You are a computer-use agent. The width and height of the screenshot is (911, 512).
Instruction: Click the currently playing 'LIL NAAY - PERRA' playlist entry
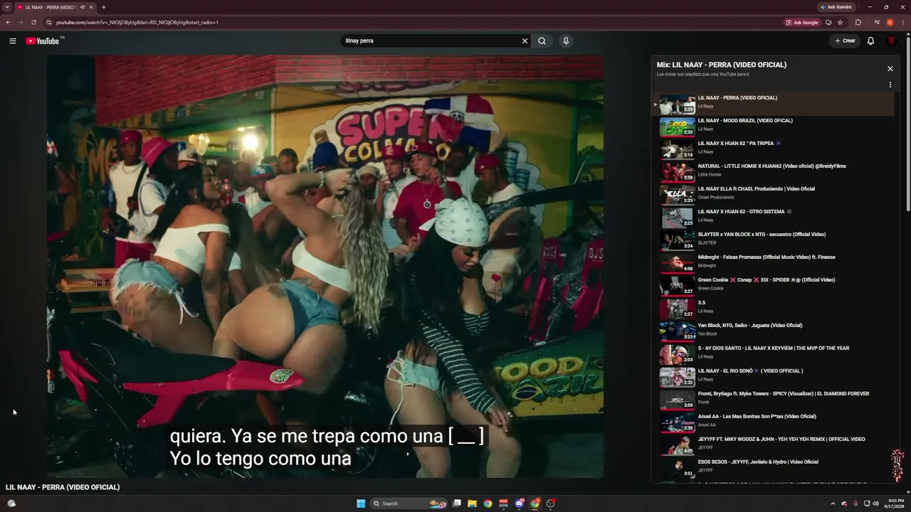coord(773,104)
